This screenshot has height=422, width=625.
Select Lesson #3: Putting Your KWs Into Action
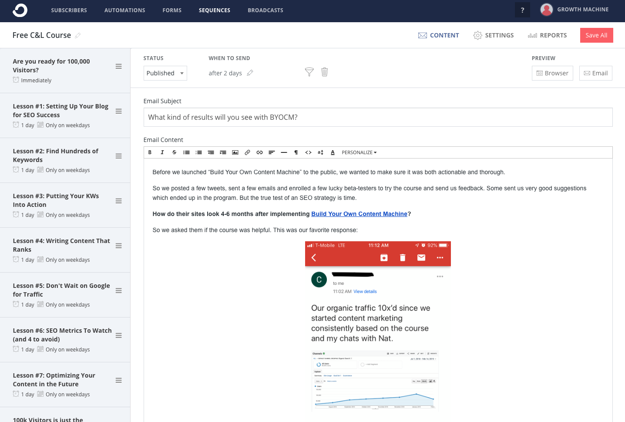click(x=65, y=205)
